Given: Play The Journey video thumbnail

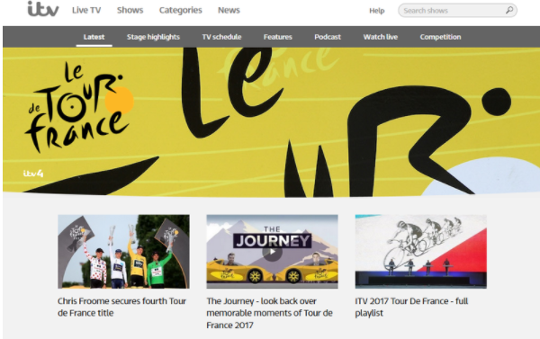Looking at the screenshot, I should (x=272, y=252).
